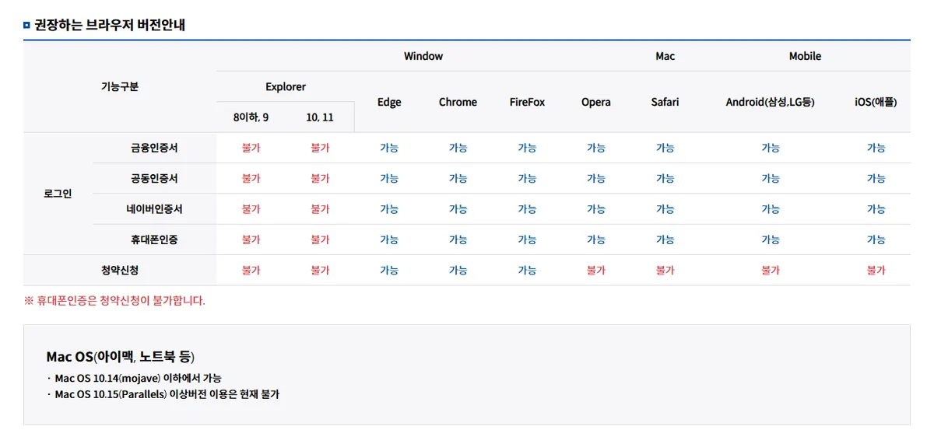Click the square bullet icon before the heading
Image resolution: width=934 pixels, height=430 pixels.
pos(27,25)
